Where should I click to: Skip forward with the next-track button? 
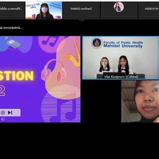point(10,112)
